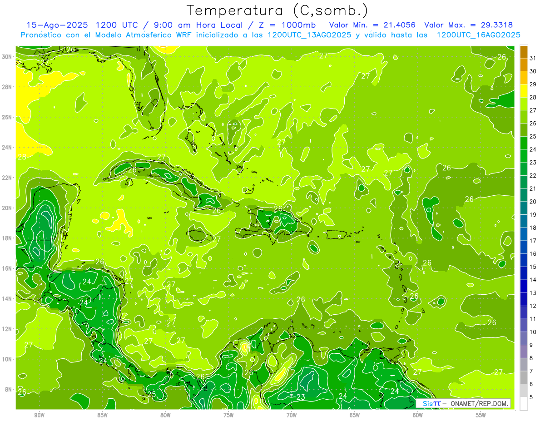
Task: Click the '28' contour label at the map's left edge
Action: (22, 157)
